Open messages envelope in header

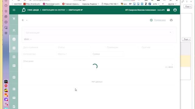click(168, 10)
